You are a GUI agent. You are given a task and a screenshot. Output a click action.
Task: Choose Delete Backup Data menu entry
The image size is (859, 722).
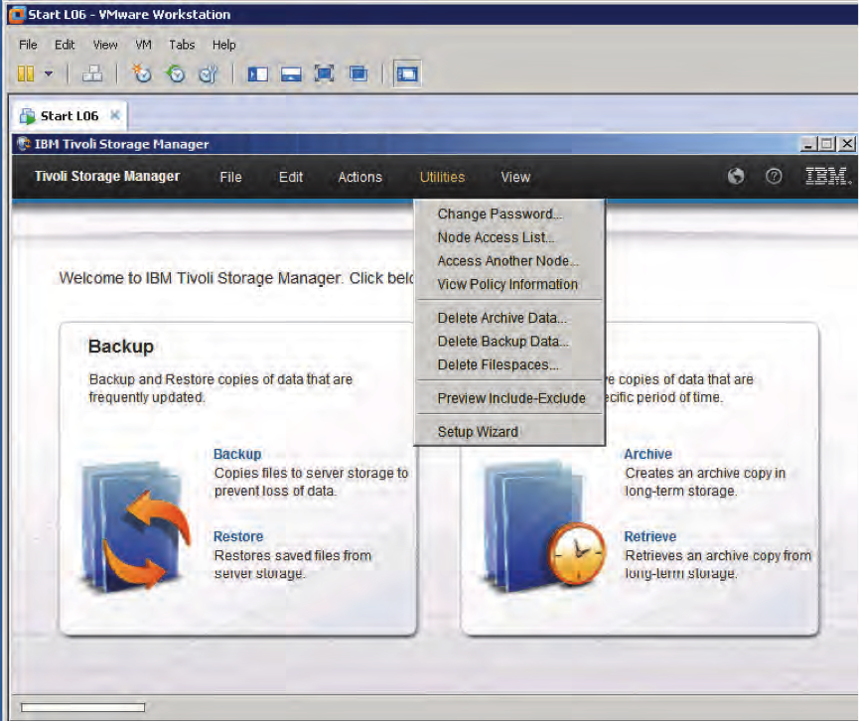tap(509, 342)
